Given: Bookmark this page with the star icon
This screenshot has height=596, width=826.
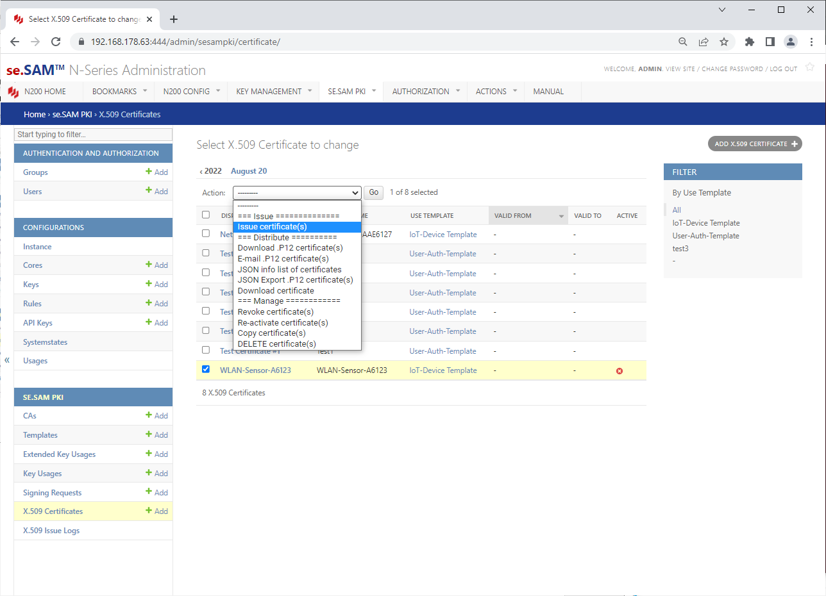Looking at the screenshot, I should (x=724, y=42).
